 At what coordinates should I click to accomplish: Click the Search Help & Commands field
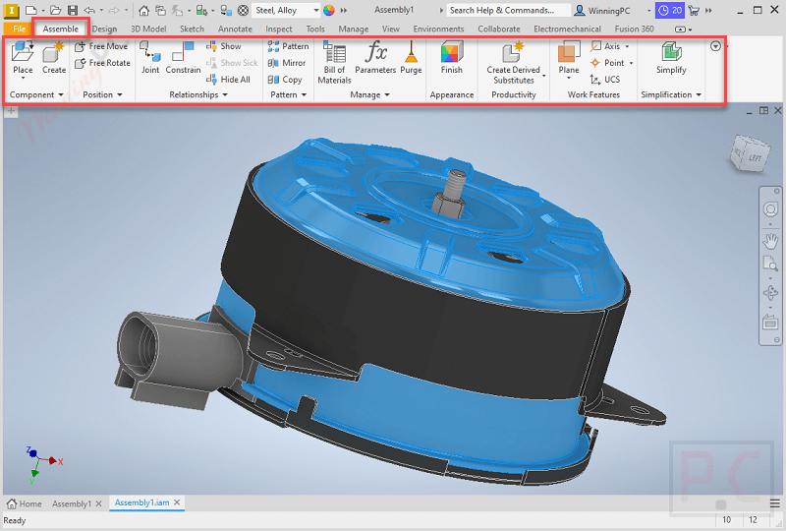(508, 10)
